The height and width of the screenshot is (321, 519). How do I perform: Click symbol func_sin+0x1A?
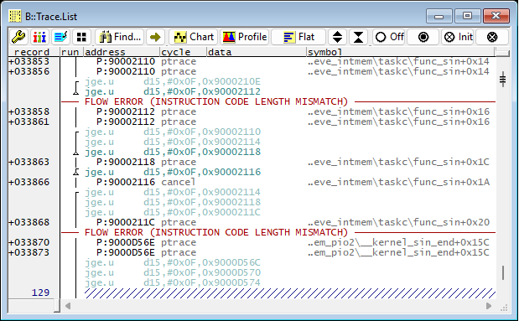(398, 182)
